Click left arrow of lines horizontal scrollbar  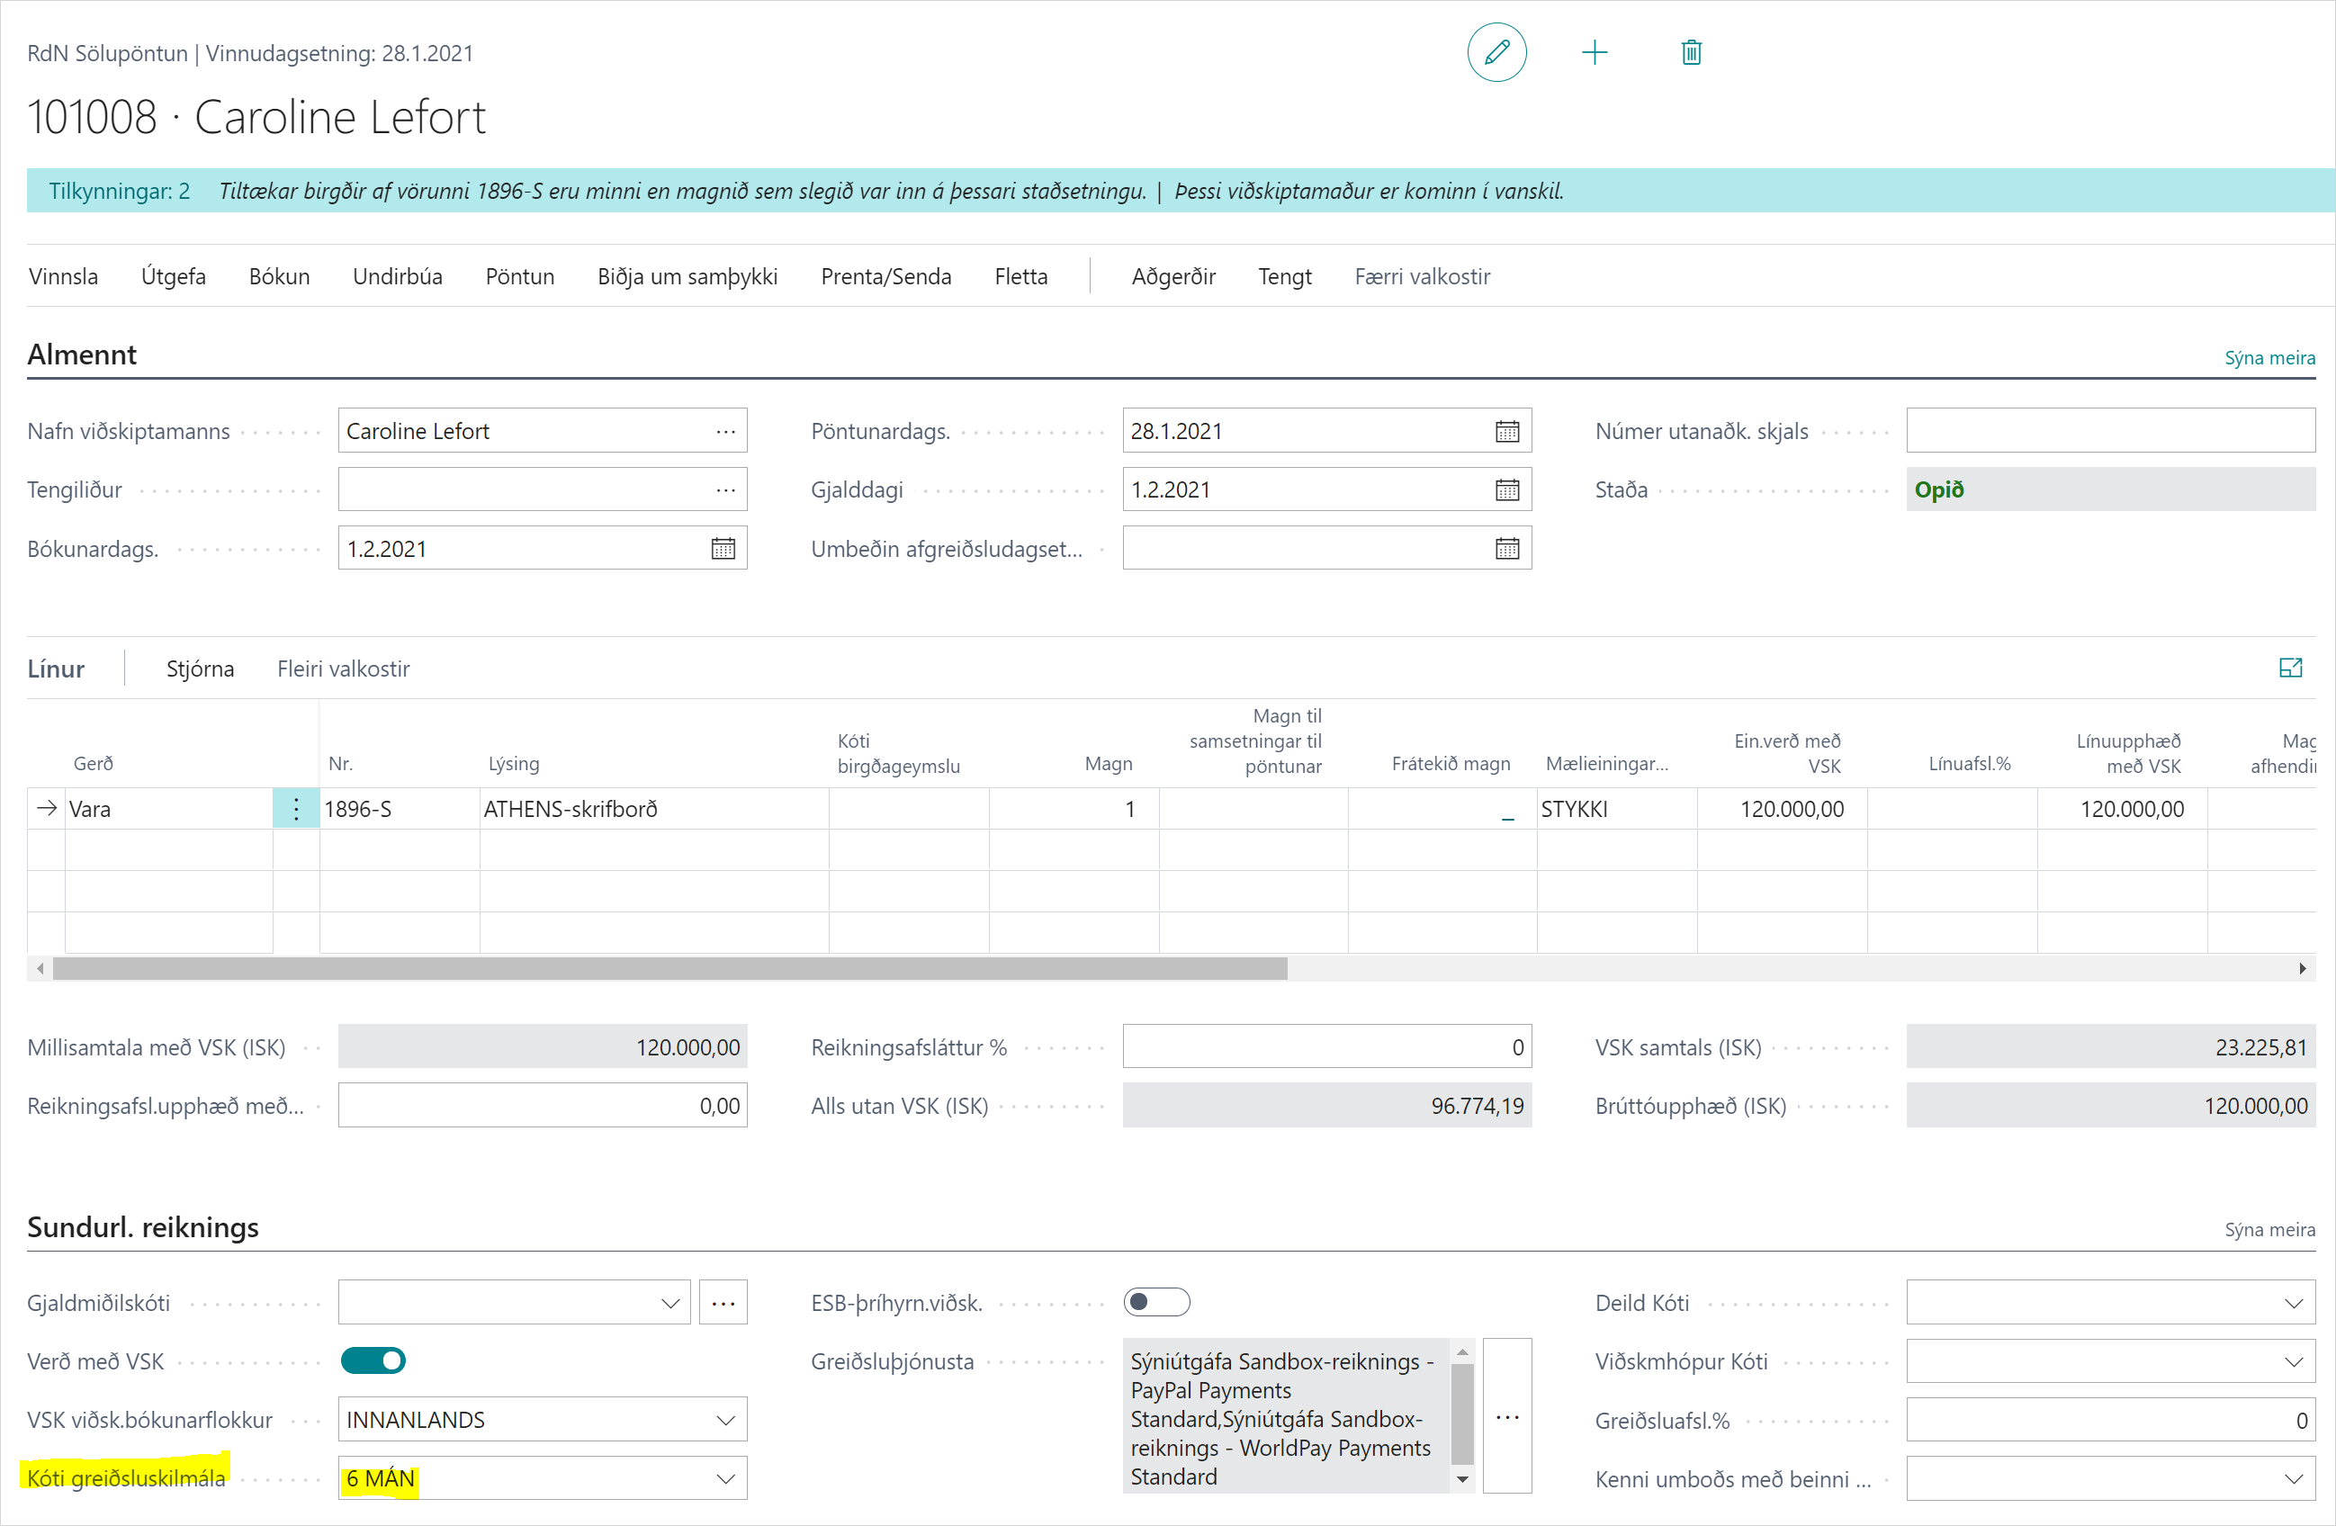[x=40, y=968]
